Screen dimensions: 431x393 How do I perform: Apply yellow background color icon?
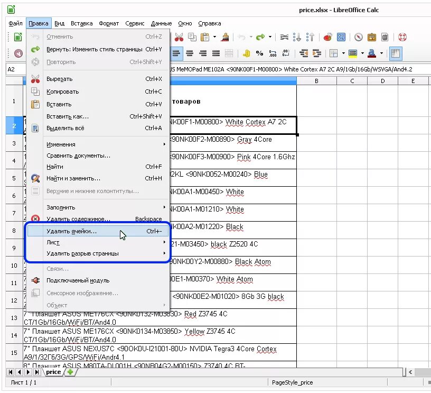tap(353, 53)
